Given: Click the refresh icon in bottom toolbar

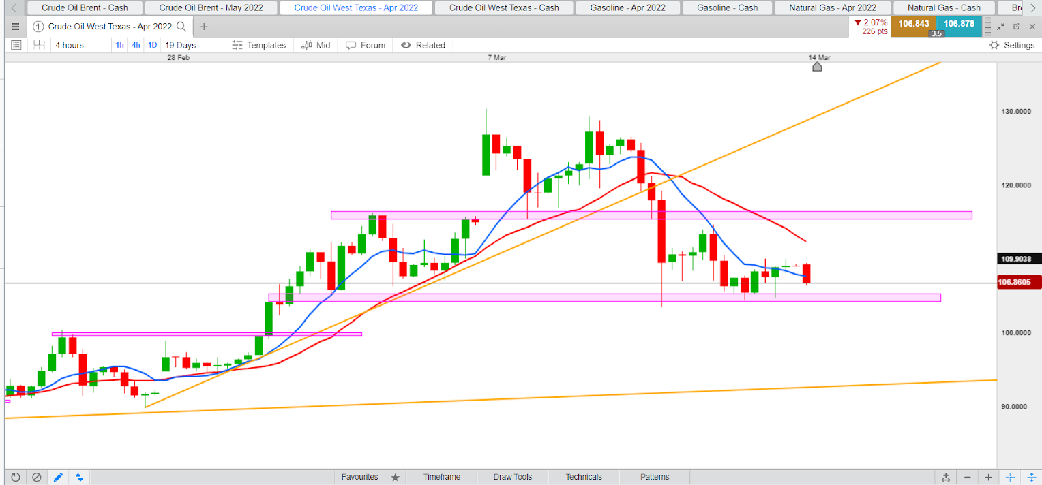Looking at the screenshot, I should [x=16, y=477].
